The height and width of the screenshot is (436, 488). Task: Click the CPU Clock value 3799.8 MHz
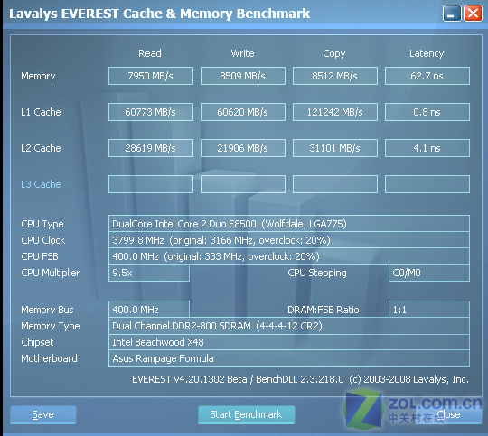[289, 240]
